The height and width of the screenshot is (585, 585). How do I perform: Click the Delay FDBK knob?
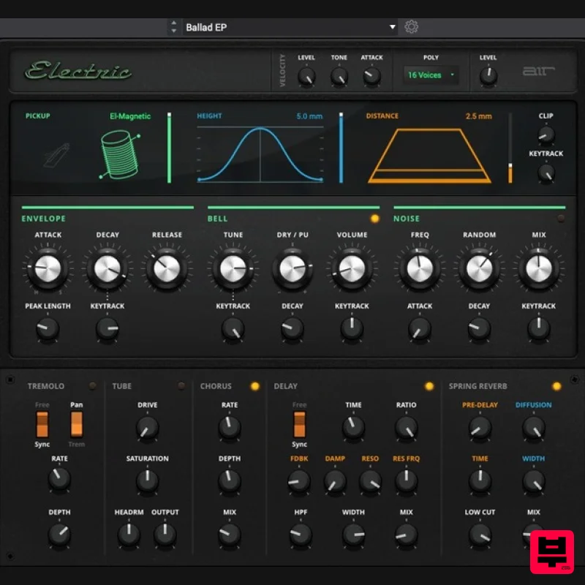299,480
